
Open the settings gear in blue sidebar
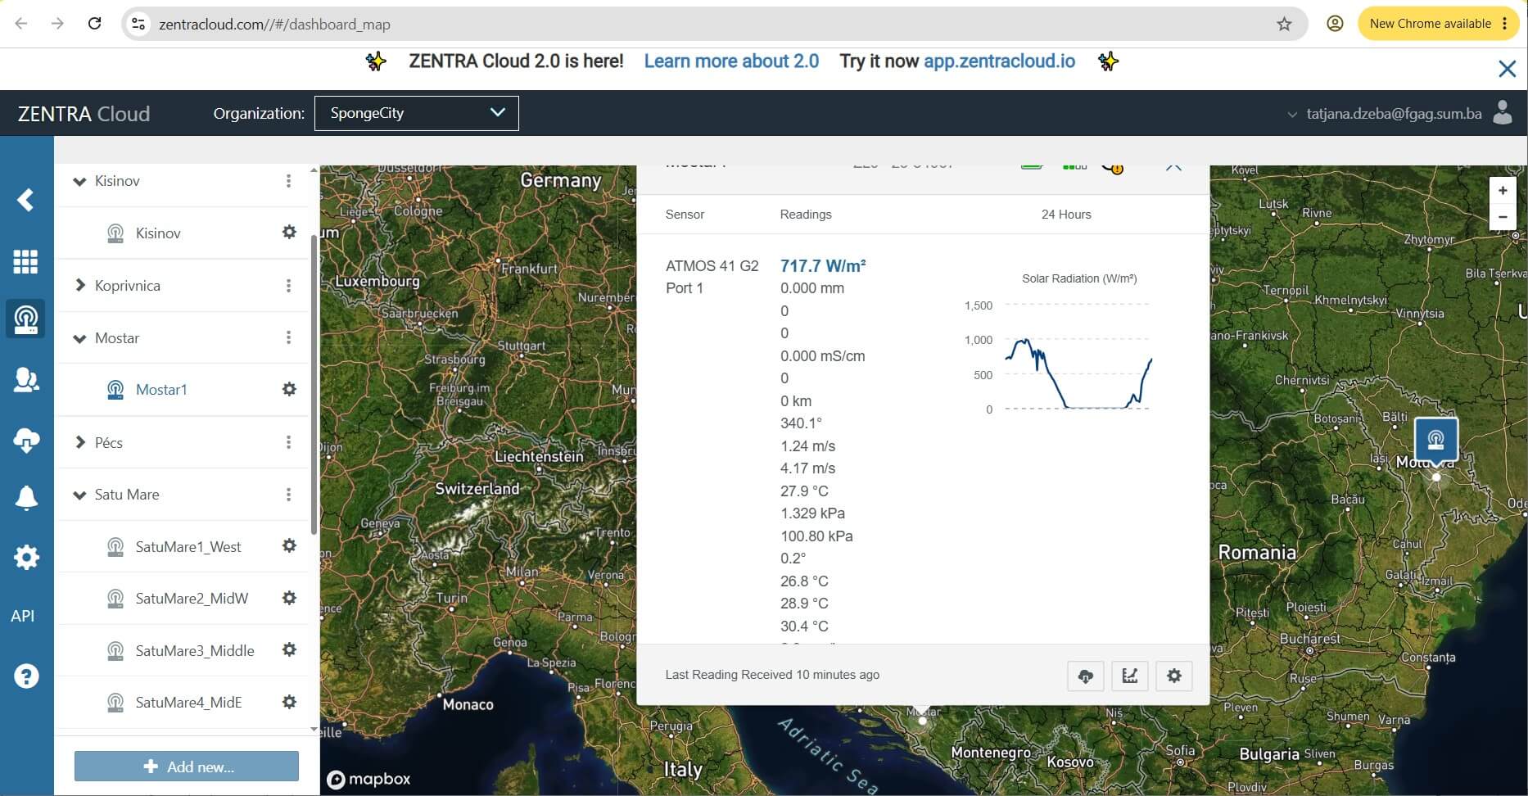click(x=25, y=557)
